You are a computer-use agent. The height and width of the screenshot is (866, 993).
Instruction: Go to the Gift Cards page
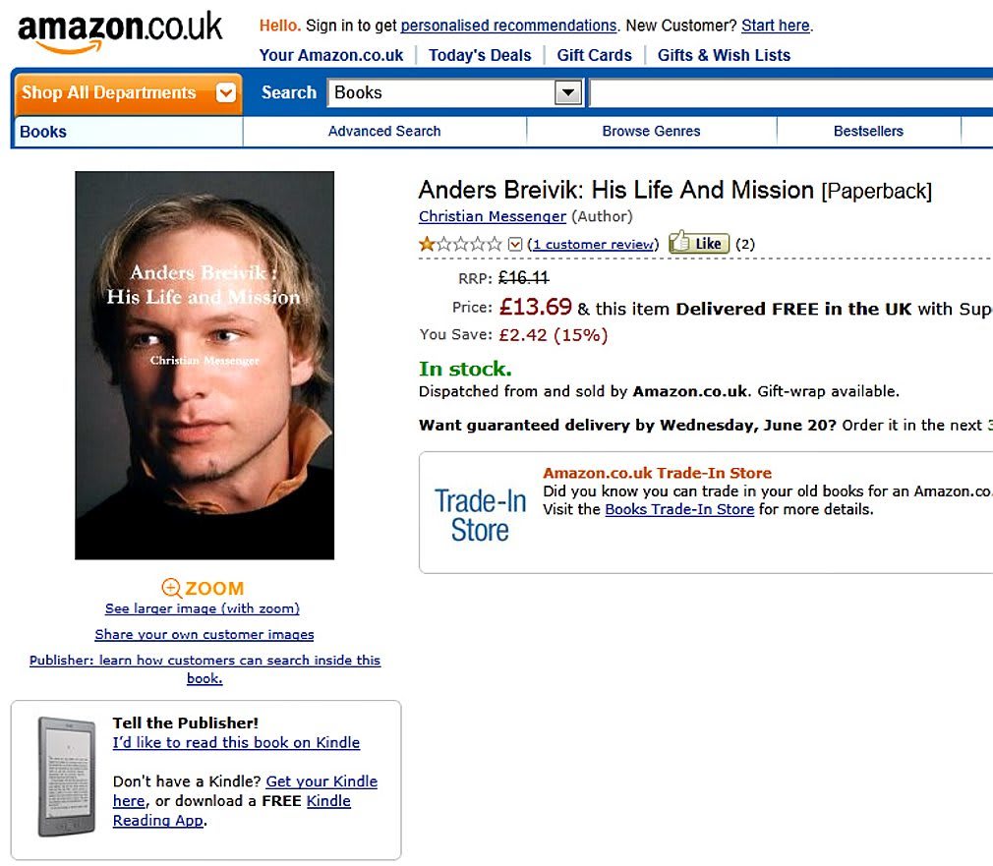594,55
